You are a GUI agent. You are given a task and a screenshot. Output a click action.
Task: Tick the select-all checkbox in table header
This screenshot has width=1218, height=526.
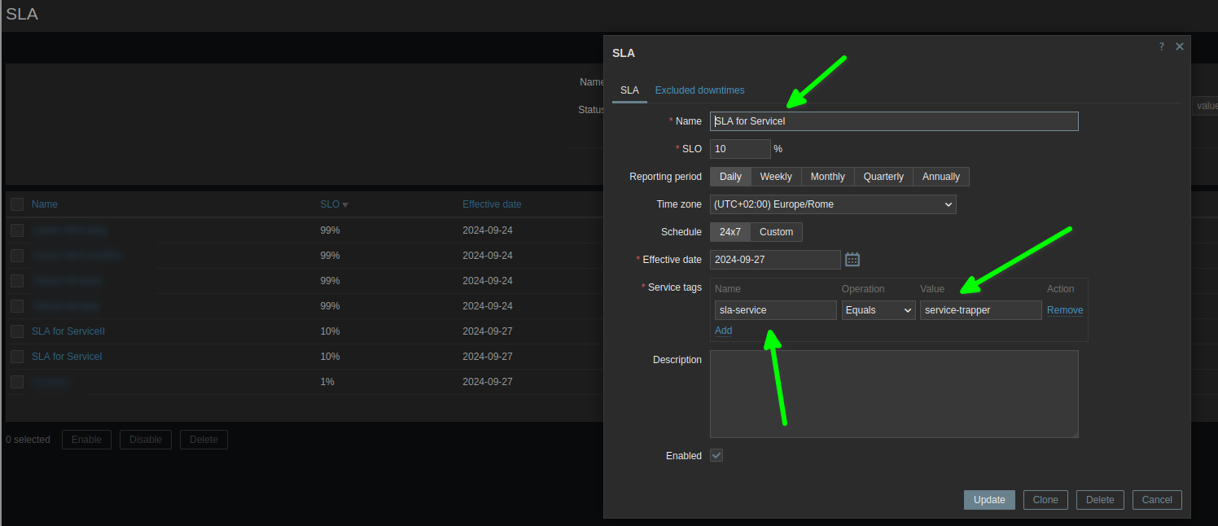point(17,204)
